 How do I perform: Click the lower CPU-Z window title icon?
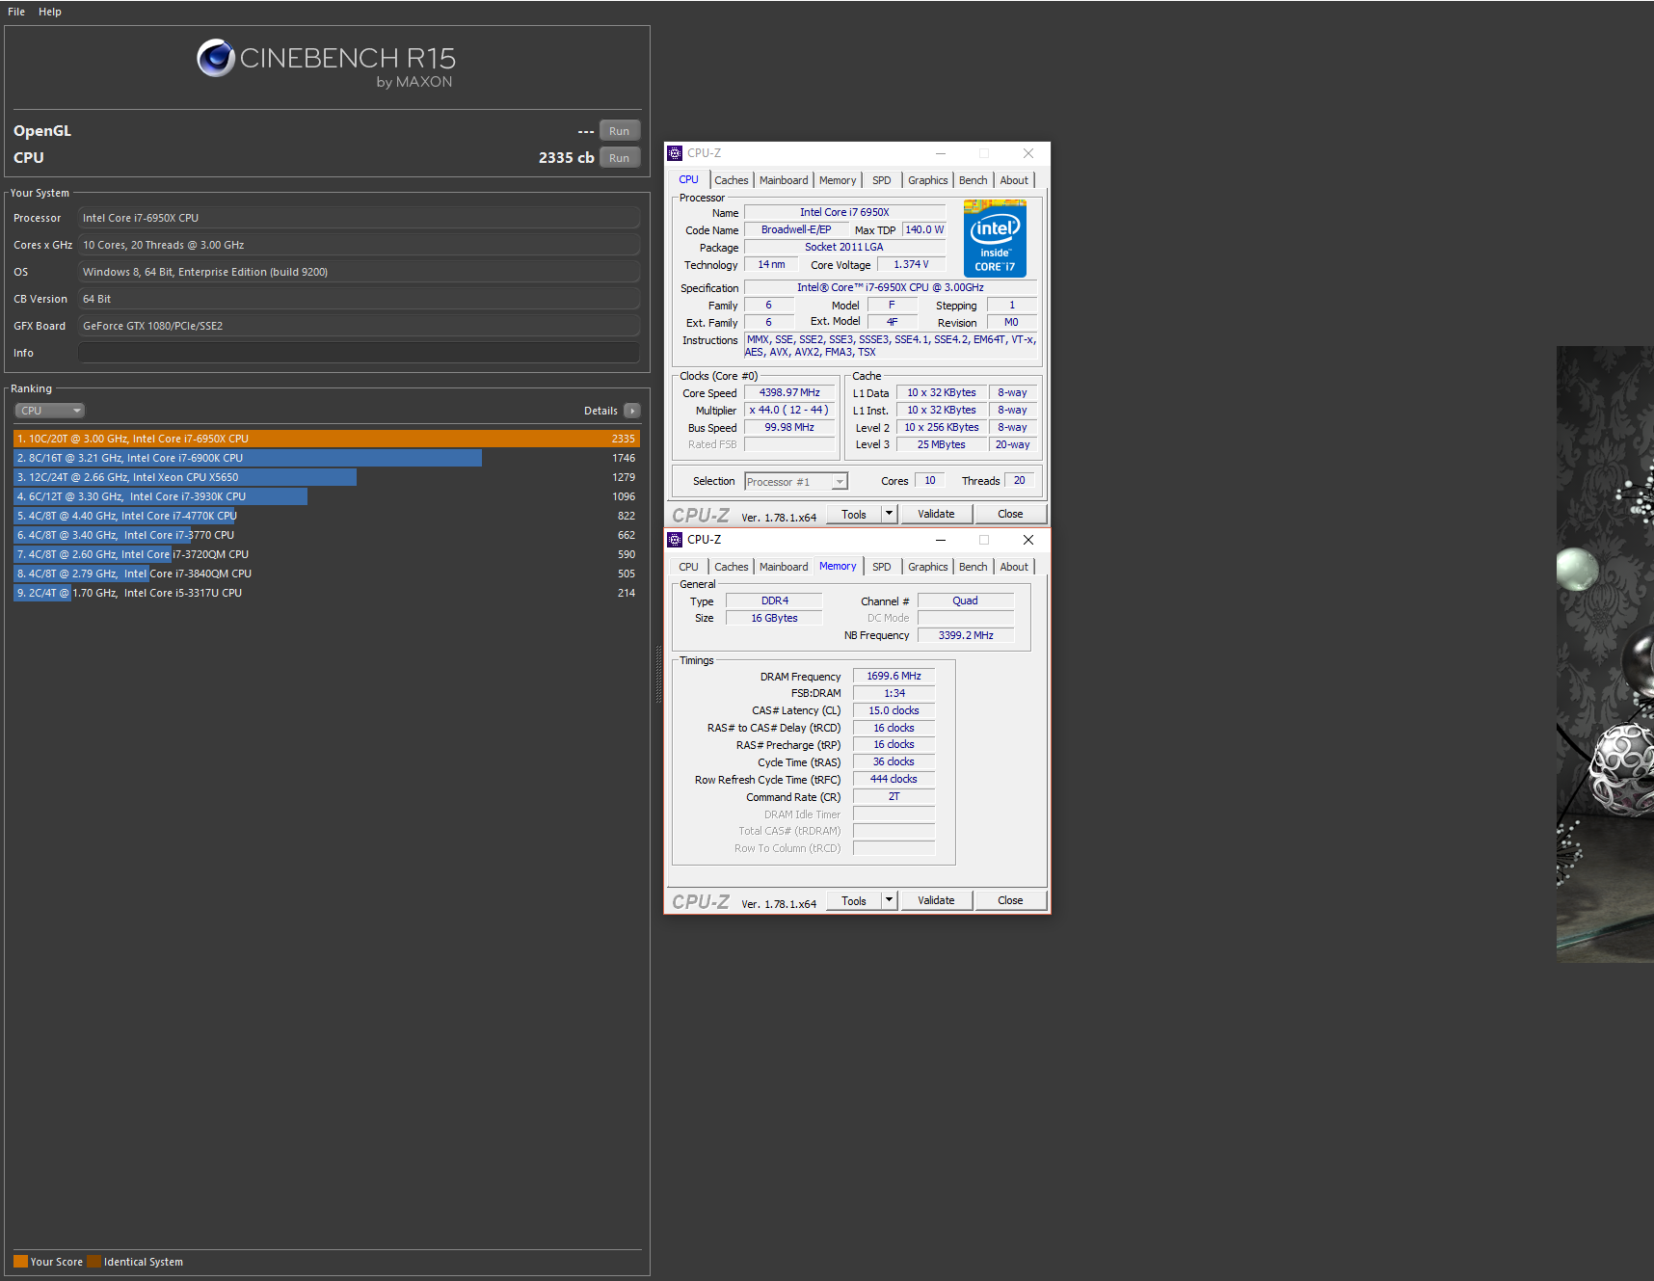pyautogui.click(x=676, y=540)
